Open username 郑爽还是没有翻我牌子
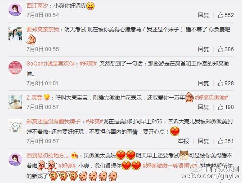 coord(54,121)
